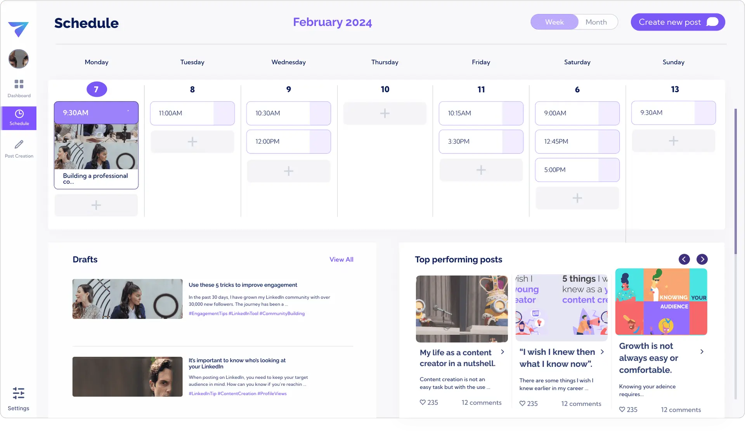Select date 8 under Tuesday
The height and width of the screenshot is (435, 745).
(192, 89)
